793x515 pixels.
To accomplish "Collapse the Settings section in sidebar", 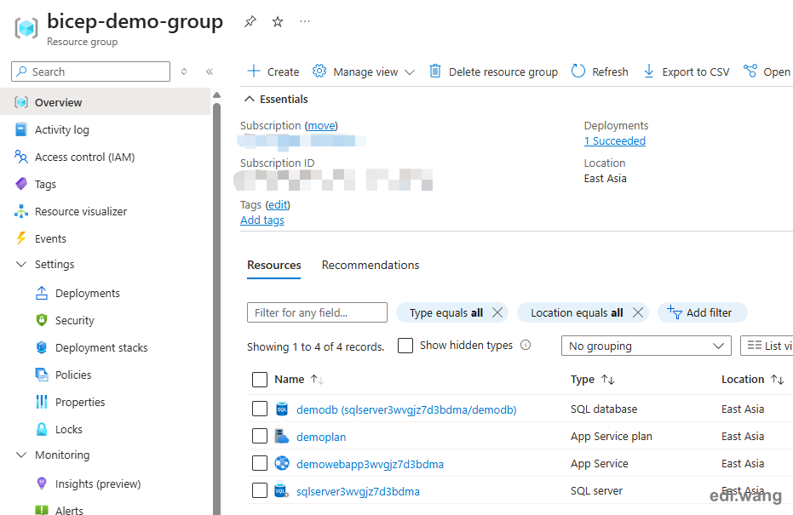I will pyautogui.click(x=21, y=265).
